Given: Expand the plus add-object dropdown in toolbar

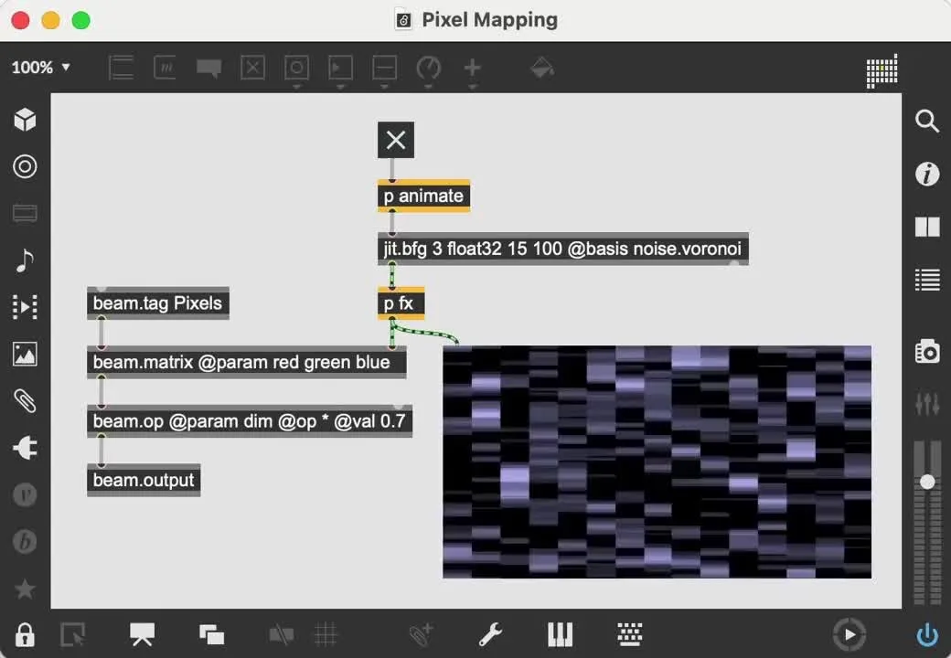Looking at the screenshot, I should pos(472,69).
